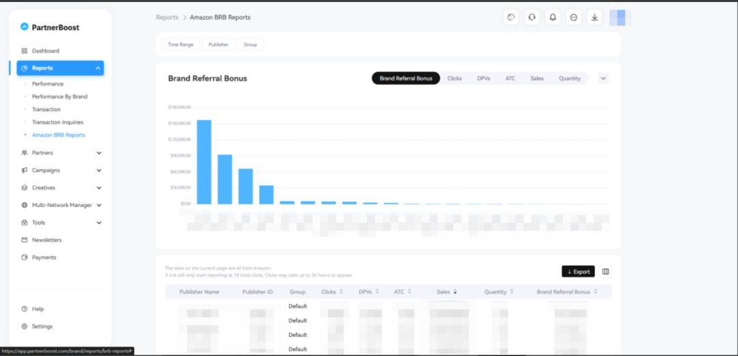Click the Settings gear icon
The height and width of the screenshot is (356, 738).
tap(25, 327)
